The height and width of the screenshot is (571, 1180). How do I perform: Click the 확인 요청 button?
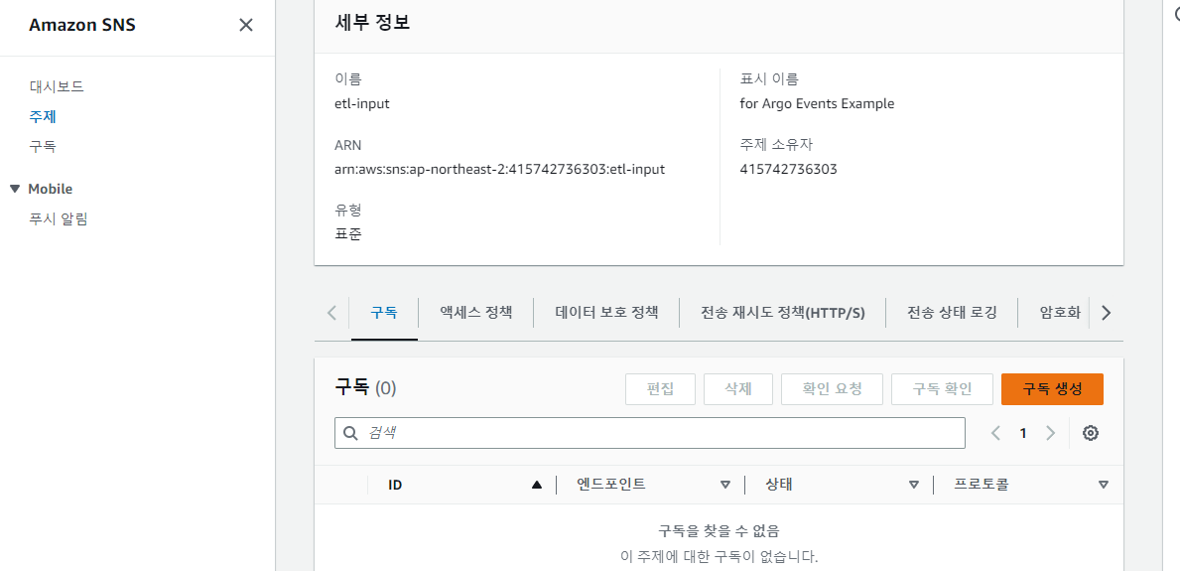(x=832, y=388)
